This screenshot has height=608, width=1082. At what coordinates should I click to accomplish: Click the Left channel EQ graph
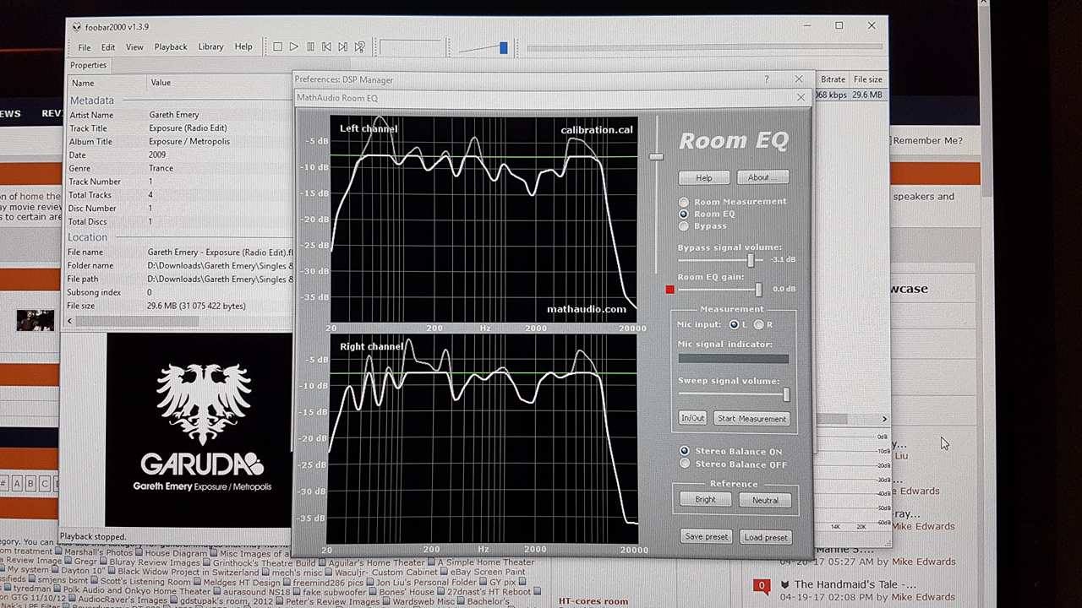point(484,220)
